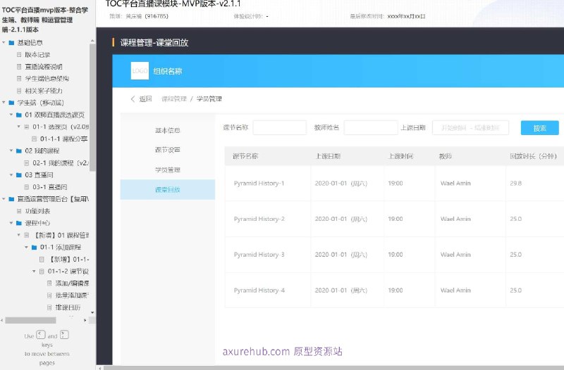Collapse the 基础信息 folder arrow

click(4, 43)
